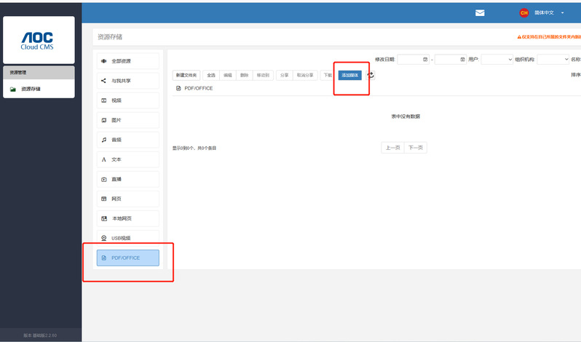The width and height of the screenshot is (581, 342).
Task: Show 全部资源 category
Action: [x=128, y=61]
